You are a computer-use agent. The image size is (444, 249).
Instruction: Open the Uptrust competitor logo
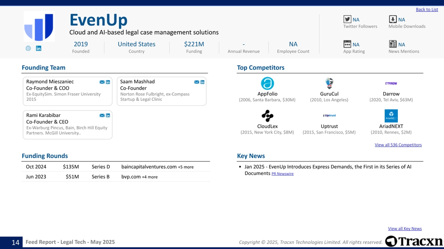click(x=329, y=115)
